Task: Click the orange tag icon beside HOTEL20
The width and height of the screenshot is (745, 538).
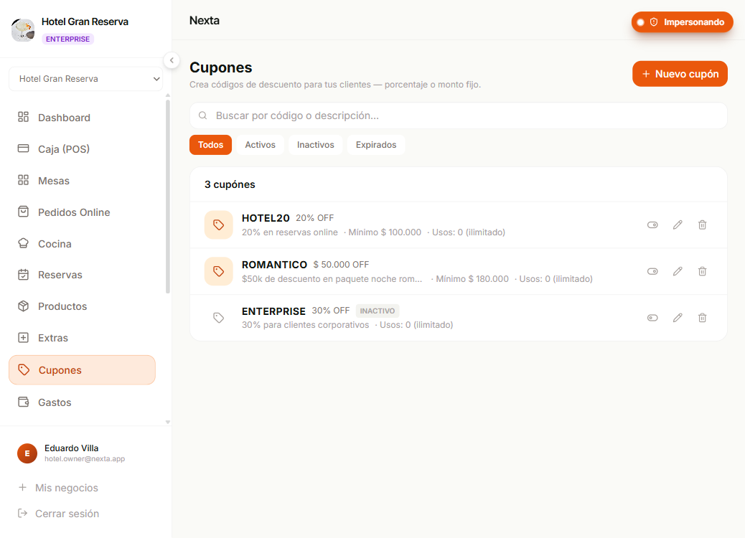Action: pos(219,225)
